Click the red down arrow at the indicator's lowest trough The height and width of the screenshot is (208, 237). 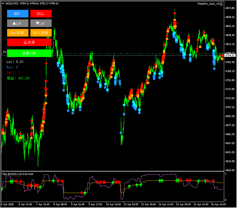point(81,192)
